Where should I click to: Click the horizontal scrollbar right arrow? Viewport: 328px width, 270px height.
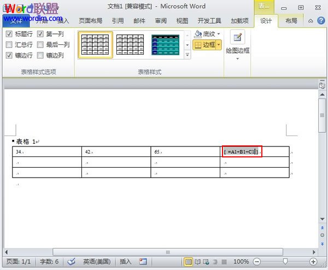click(314, 252)
